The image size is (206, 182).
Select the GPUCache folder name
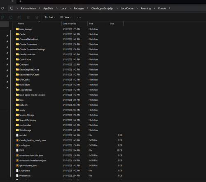(24, 80)
